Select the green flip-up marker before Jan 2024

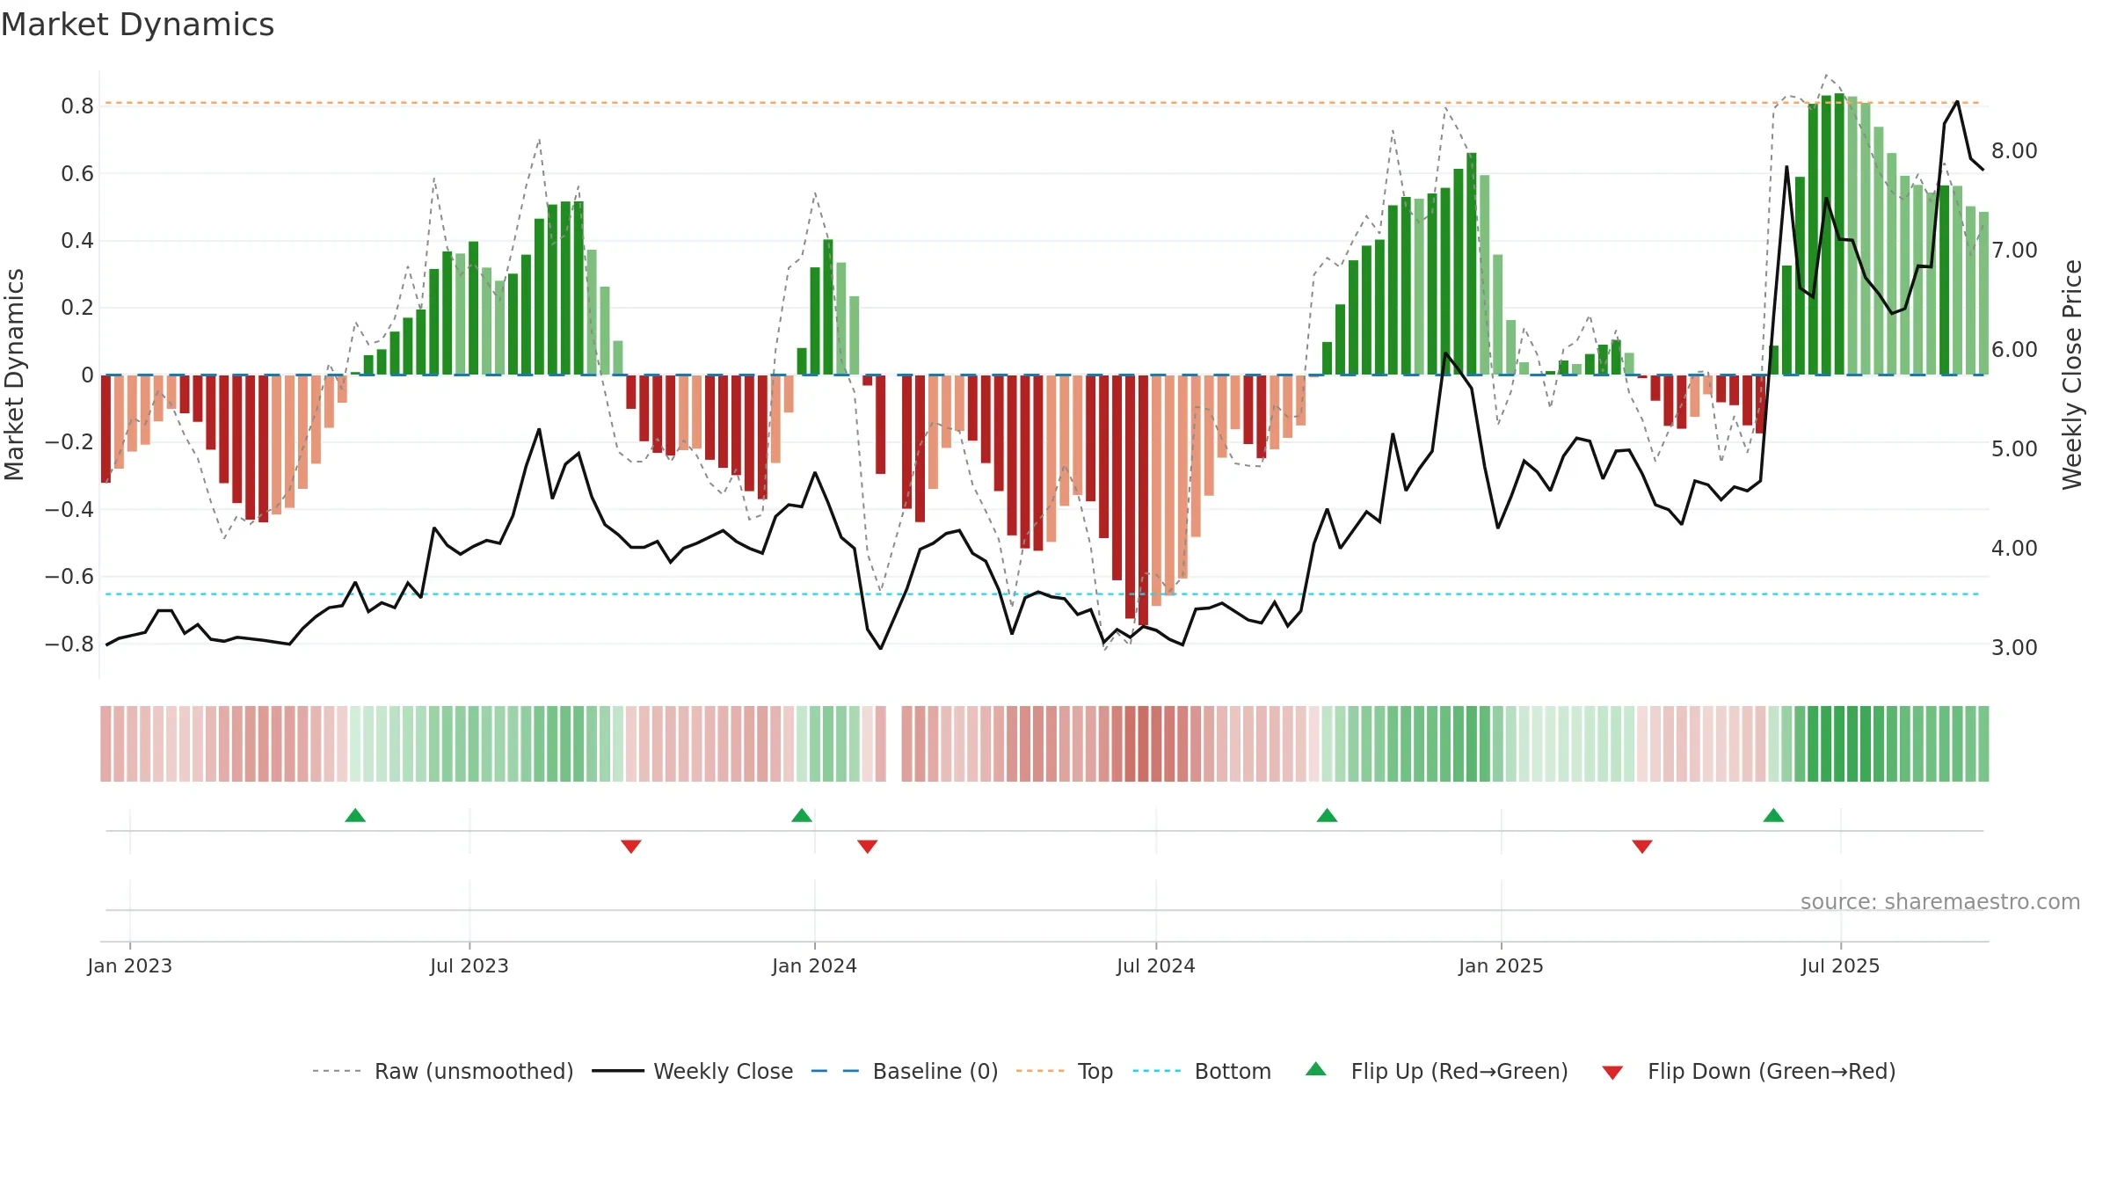(x=802, y=815)
